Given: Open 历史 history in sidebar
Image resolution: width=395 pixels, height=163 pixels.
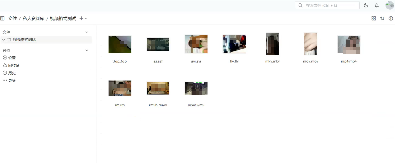Looking at the screenshot, I should [x=12, y=73].
